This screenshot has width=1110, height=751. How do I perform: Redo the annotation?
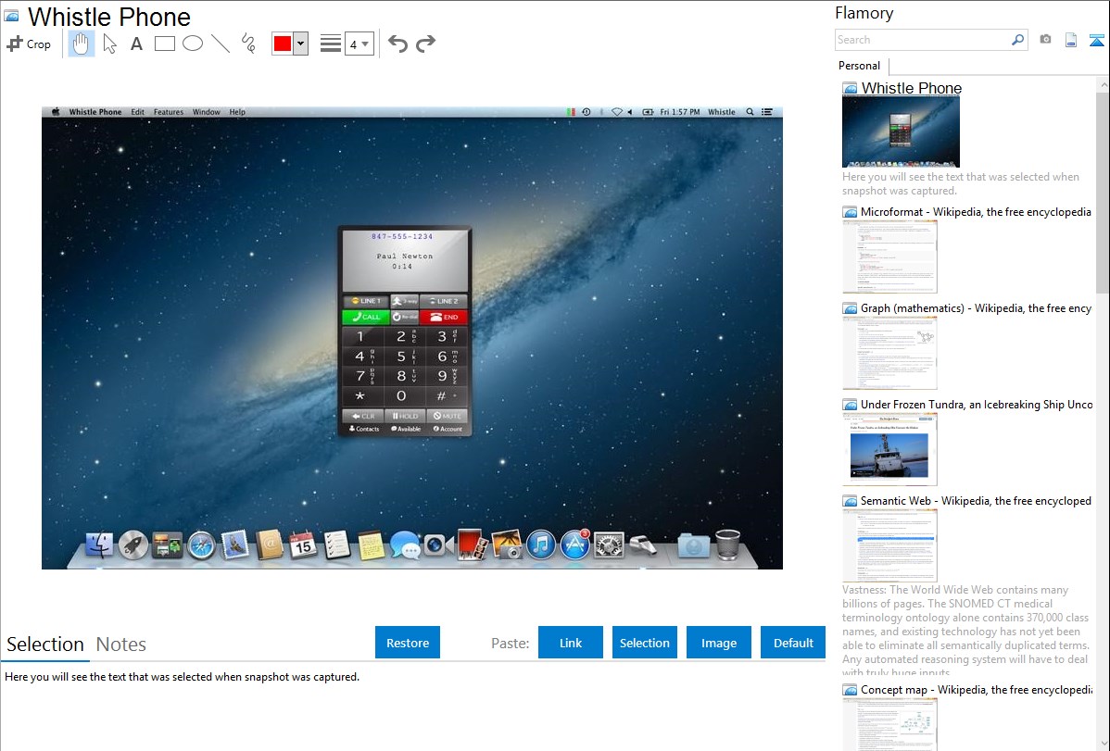click(425, 44)
